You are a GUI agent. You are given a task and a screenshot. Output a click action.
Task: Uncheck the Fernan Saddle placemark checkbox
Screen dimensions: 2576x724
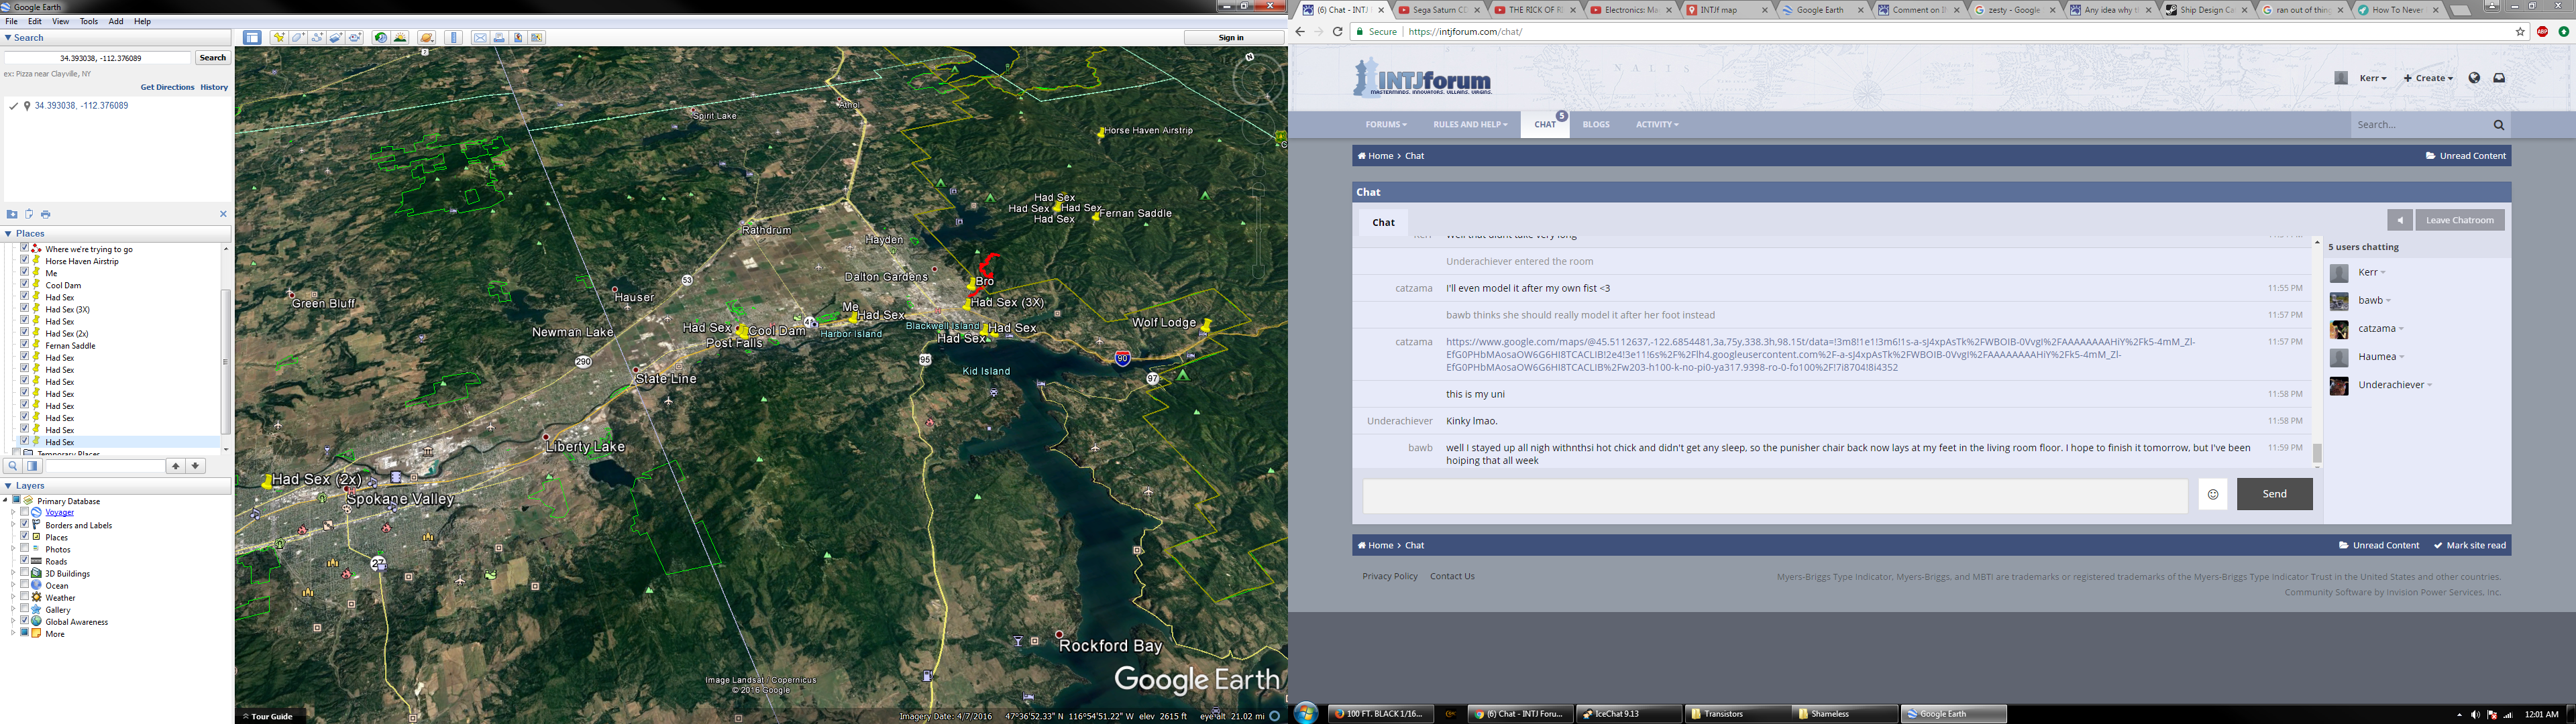[x=25, y=345]
